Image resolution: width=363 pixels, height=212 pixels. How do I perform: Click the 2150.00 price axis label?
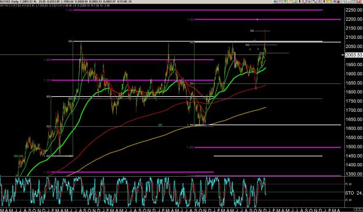coord(354,28)
